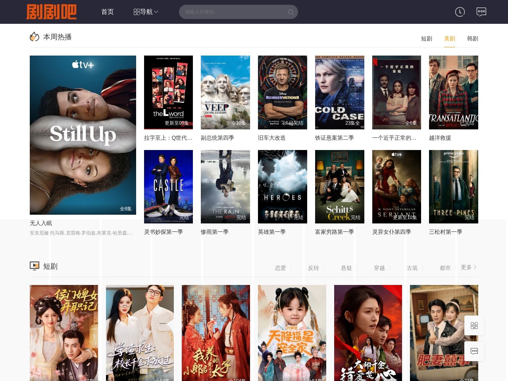Switch to the 韩剧 tab
Screen dimensions: 508x381
[472, 38]
